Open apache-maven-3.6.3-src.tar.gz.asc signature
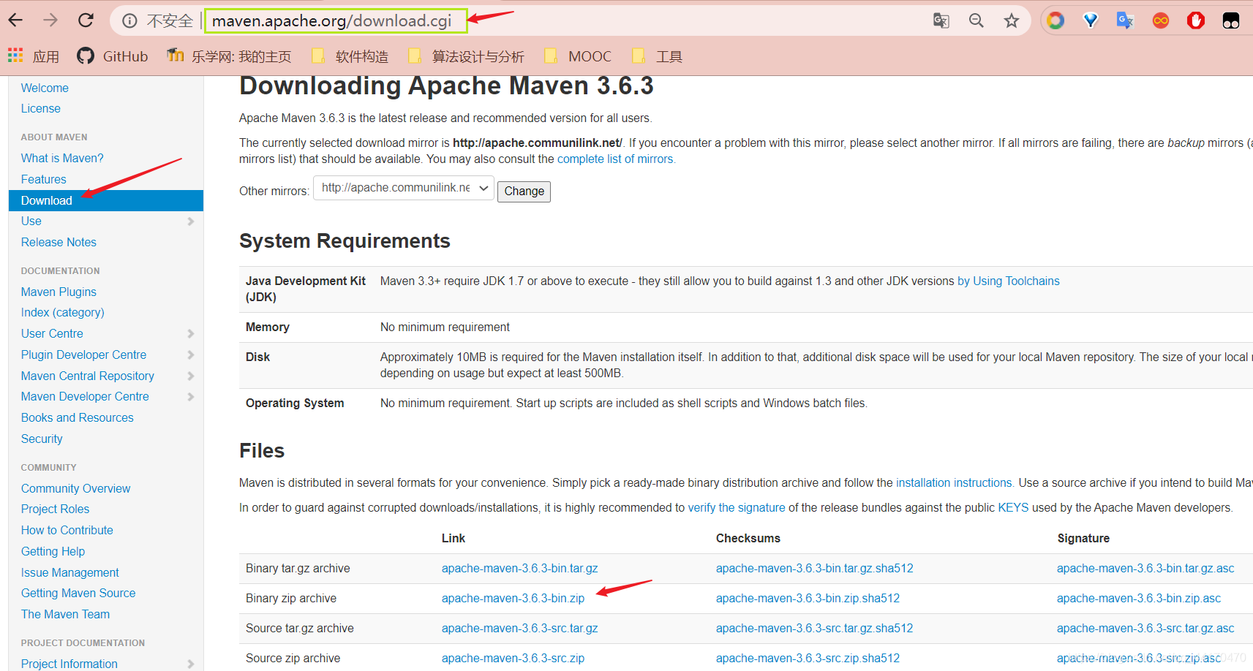 [1145, 628]
